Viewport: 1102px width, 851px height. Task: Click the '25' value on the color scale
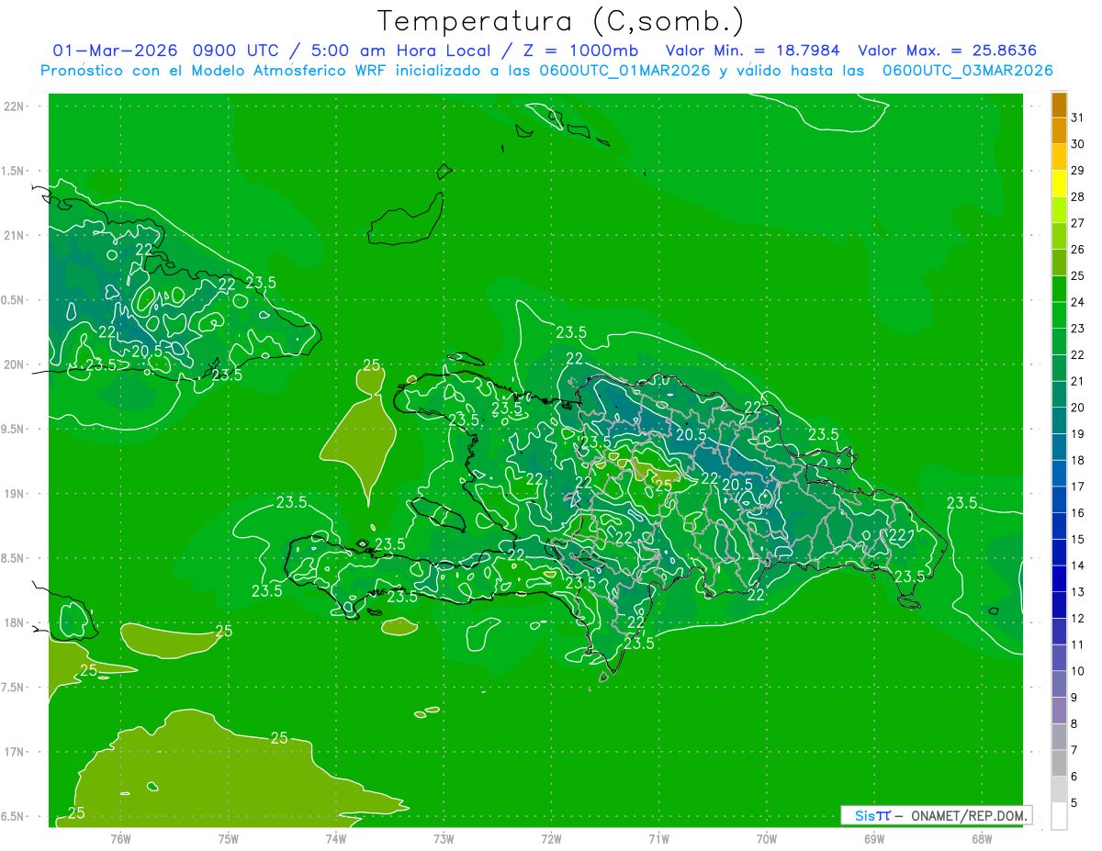coord(1078,275)
